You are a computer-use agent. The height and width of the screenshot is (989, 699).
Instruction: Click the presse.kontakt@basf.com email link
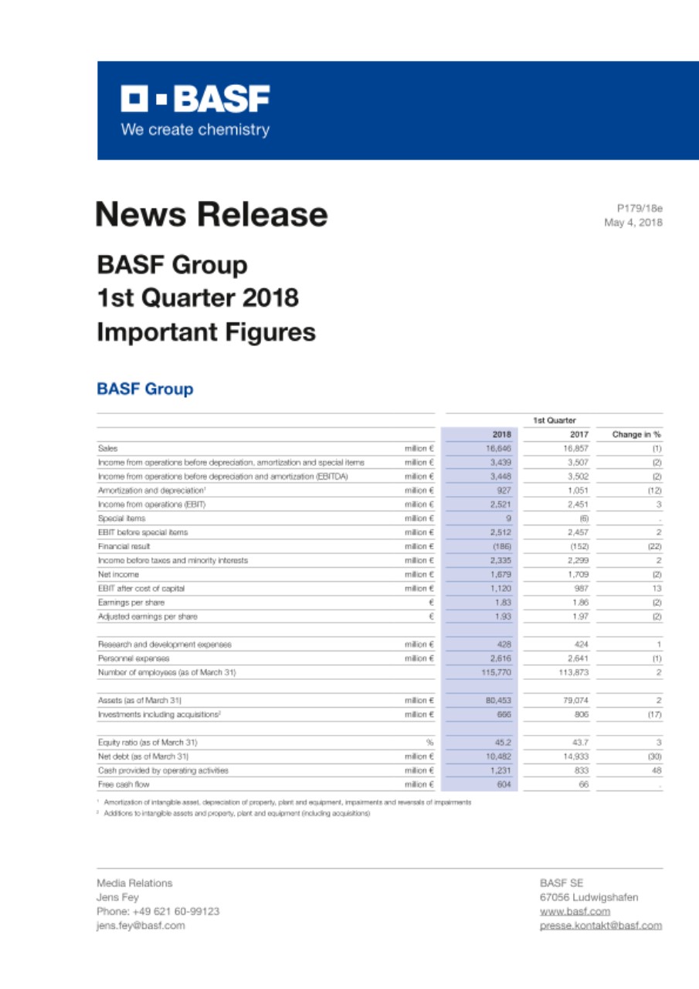pyautogui.click(x=600, y=925)
